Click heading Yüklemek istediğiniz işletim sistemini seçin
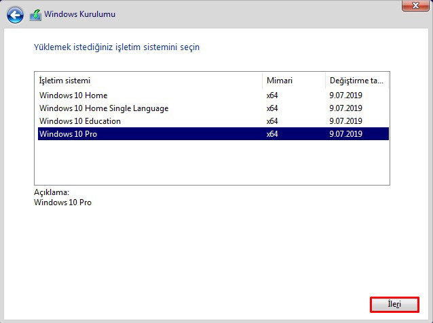 click(117, 47)
